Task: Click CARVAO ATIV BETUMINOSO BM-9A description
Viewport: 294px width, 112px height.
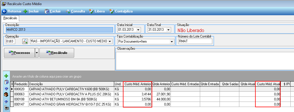Action: coord(71,99)
